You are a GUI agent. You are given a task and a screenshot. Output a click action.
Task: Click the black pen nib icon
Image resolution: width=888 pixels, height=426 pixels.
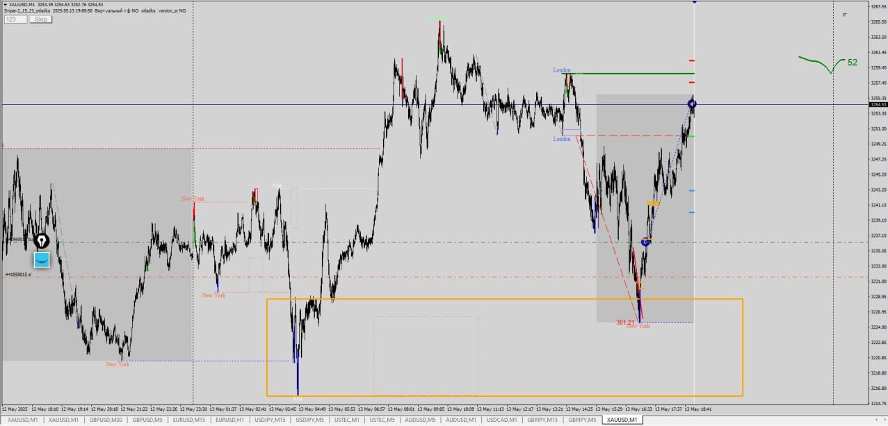click(42, 241)
